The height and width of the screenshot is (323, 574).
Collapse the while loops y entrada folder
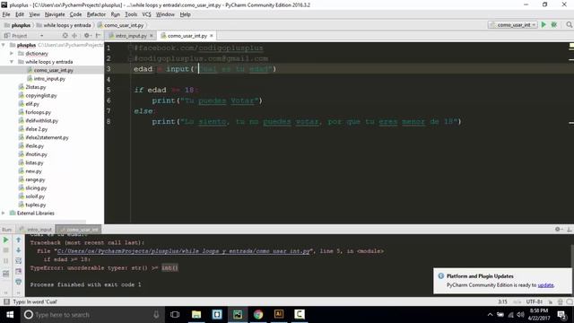[12, 62]
